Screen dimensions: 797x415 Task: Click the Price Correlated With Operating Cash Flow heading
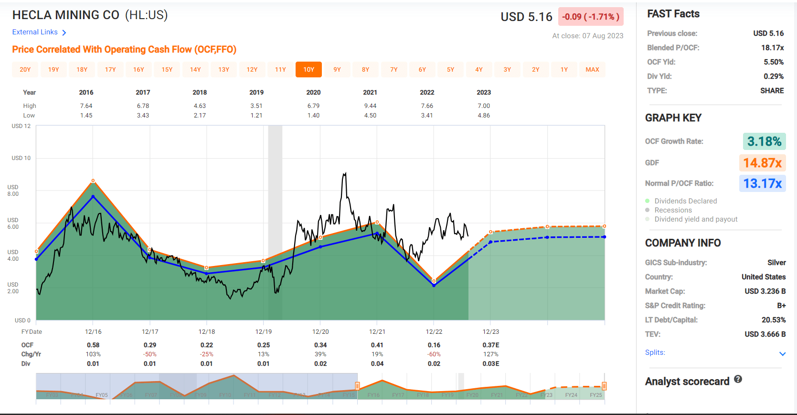pos(124,50)
